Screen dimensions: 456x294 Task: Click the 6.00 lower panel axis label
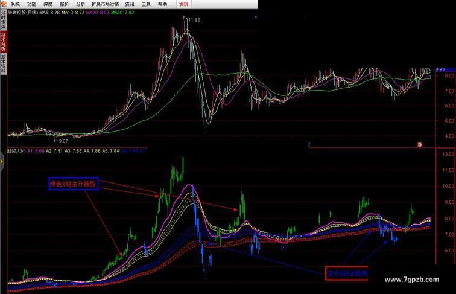pos(449,251)
